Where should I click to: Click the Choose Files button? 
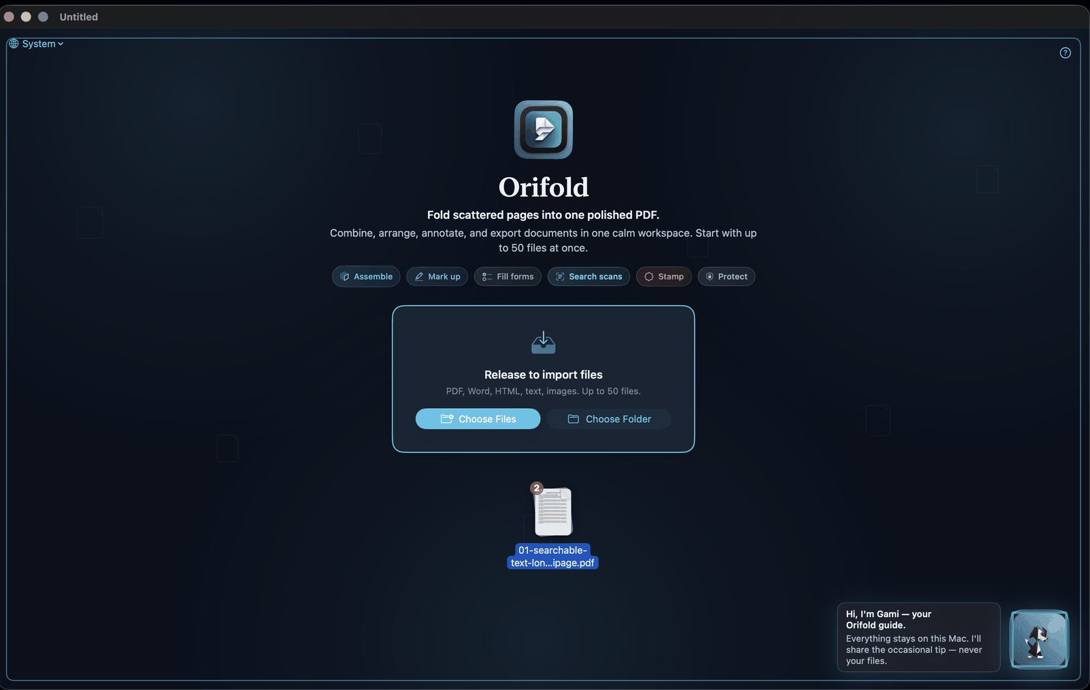click(478, 419)
